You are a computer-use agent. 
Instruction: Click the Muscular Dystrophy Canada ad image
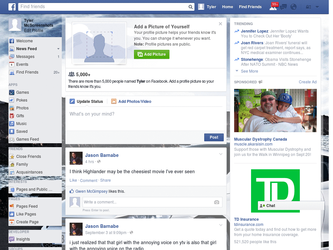pyautogui.click(x=275, y=111)
